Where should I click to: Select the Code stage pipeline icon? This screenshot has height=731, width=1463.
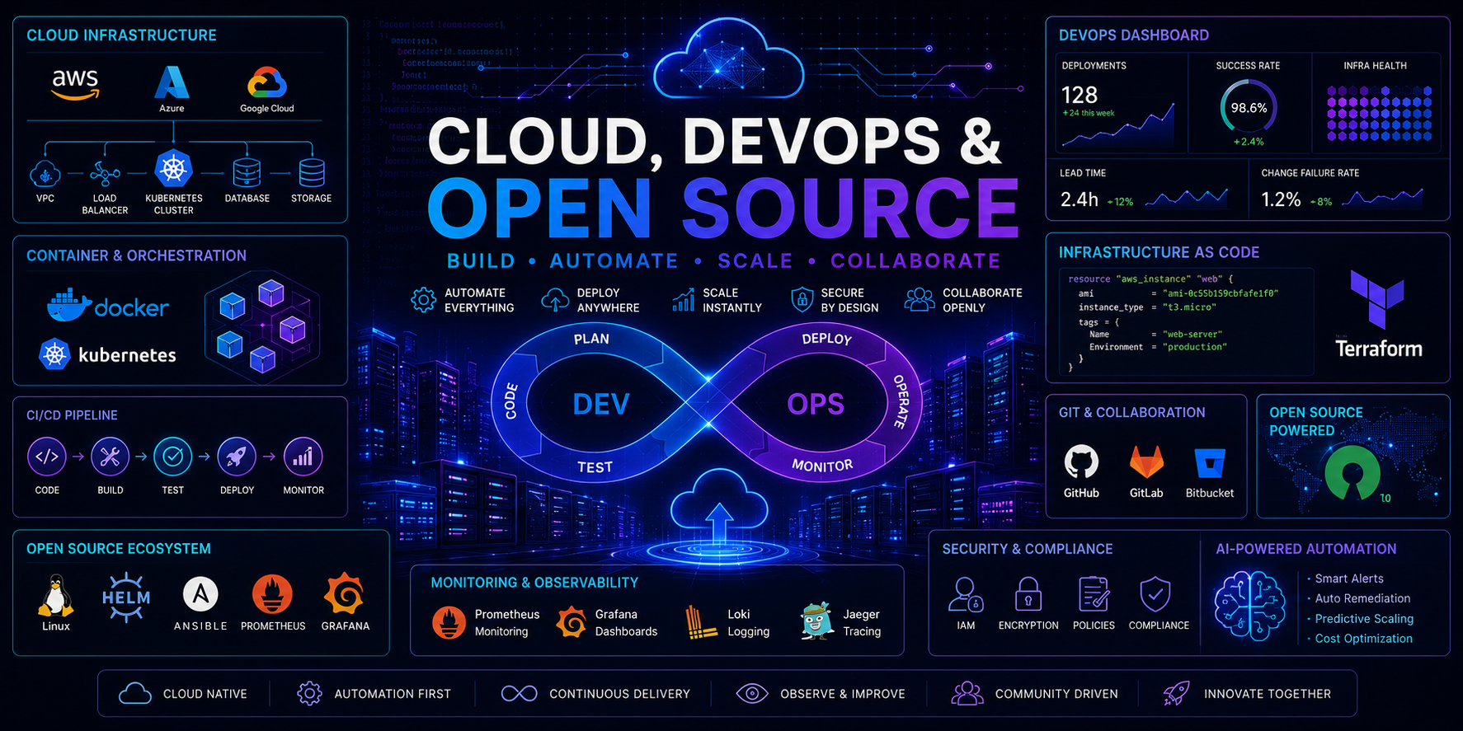tap(47, 457)
